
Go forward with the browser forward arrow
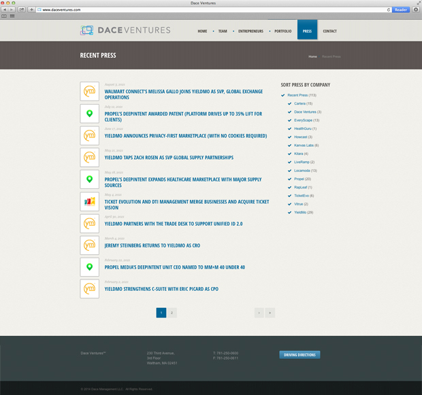12,10
